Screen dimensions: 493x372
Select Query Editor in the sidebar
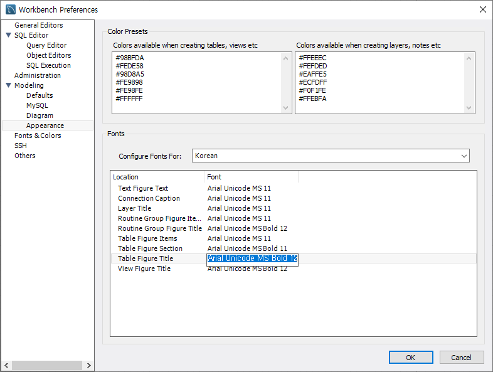(x=46, y=45)
